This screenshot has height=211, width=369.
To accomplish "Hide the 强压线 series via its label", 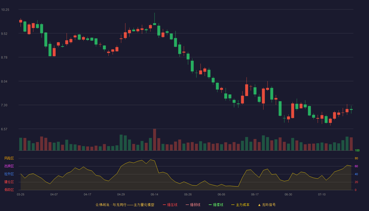I will click(172, 205).
